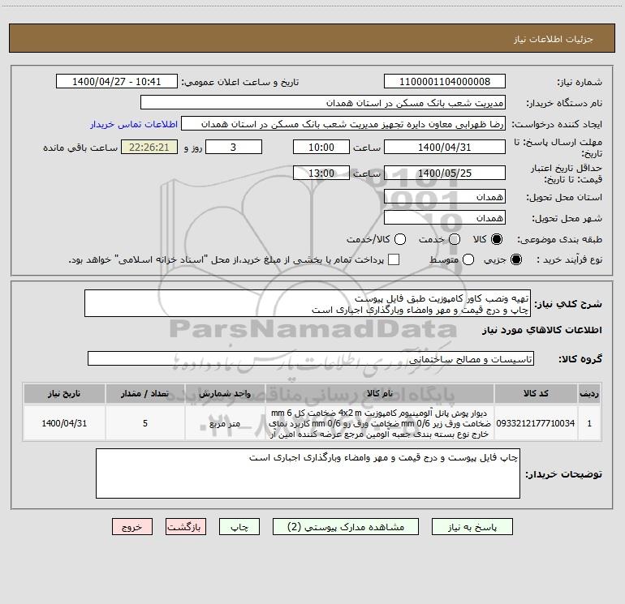Click the ردیف column header

(589, 393)
